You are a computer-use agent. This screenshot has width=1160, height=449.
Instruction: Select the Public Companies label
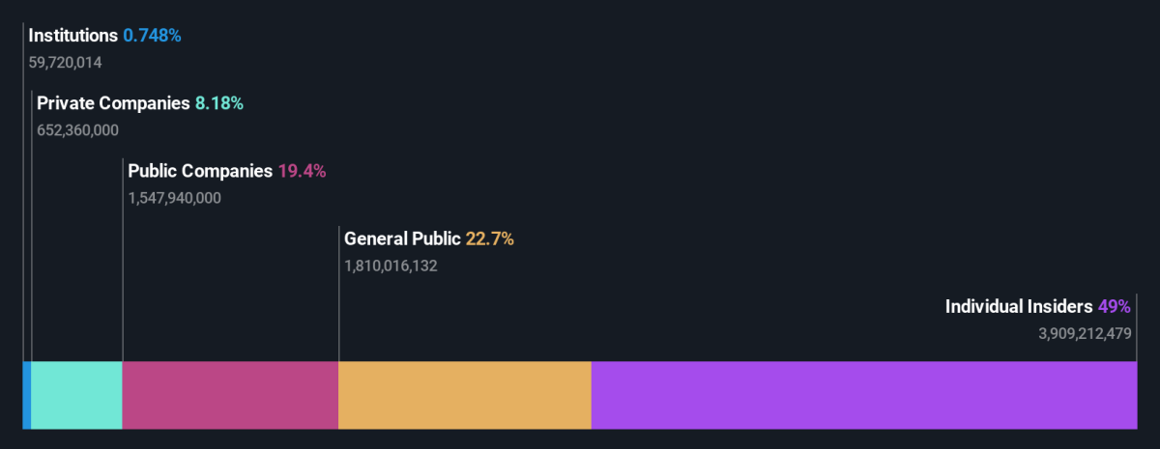[200, 171]
